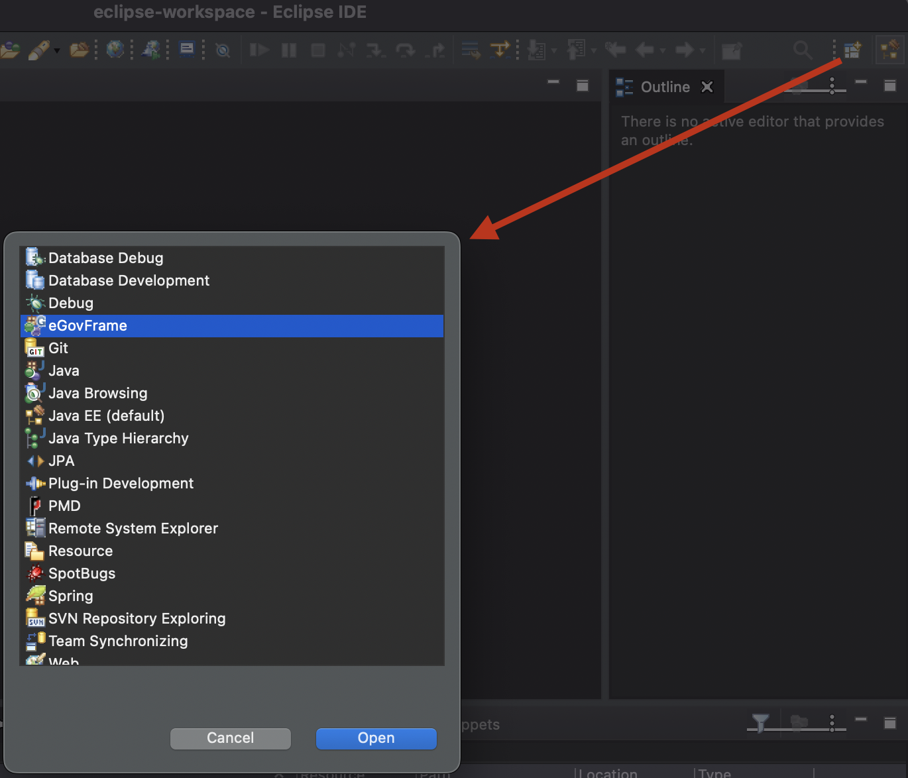Choose the JPA perspective
908x778 pixels.
click(232, 461)
